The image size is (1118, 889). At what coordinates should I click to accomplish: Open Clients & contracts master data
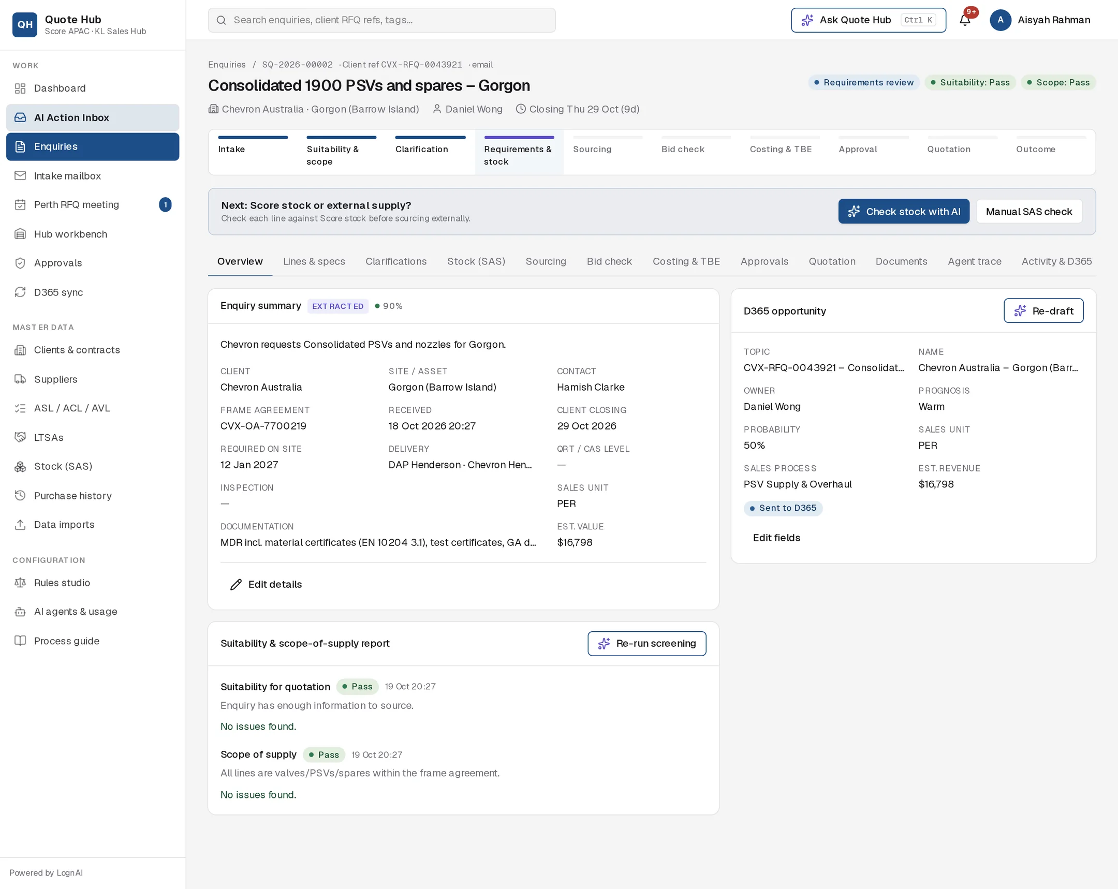click(93, 350)
